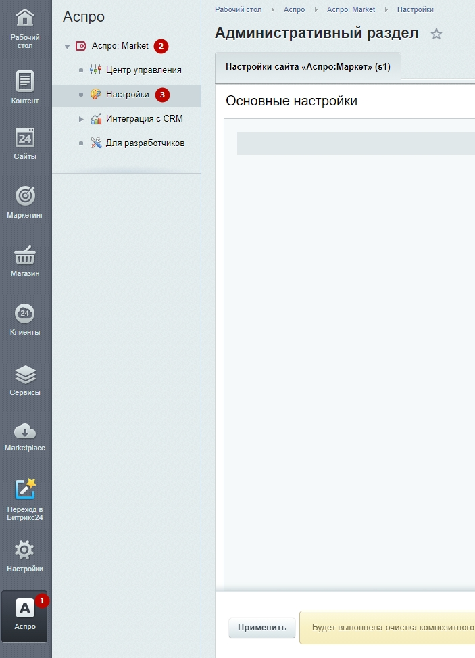
Task: Open the Маркетинг section
Action: tap(25, 202)
